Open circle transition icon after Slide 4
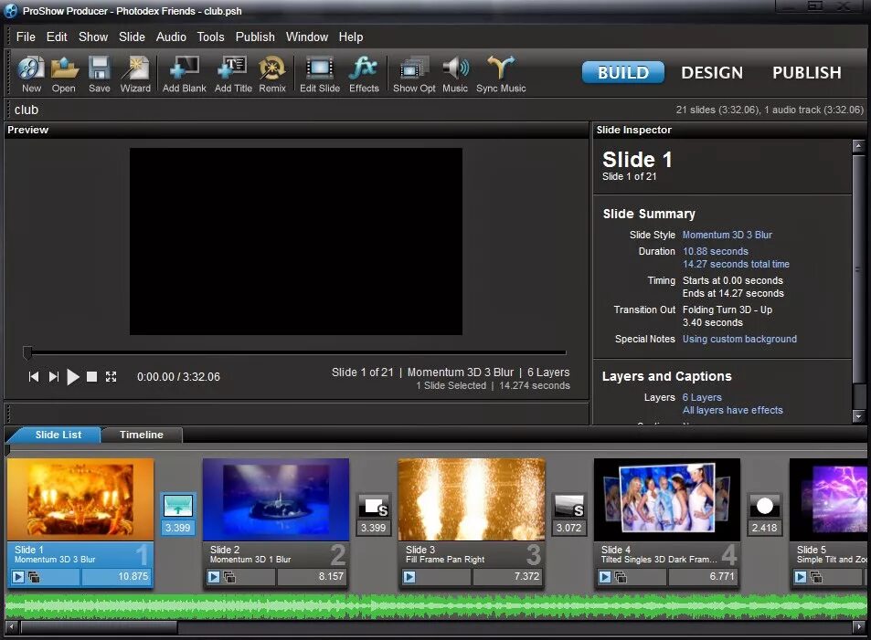 tap(764, 506)
